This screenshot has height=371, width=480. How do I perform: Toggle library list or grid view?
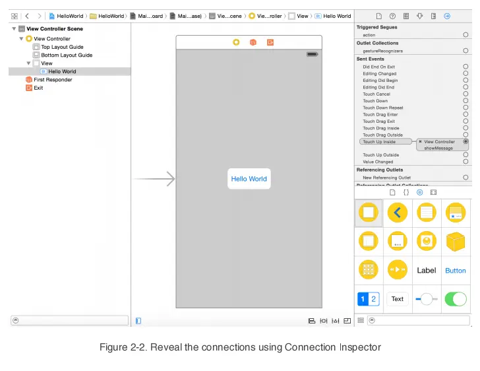[361, 320]
